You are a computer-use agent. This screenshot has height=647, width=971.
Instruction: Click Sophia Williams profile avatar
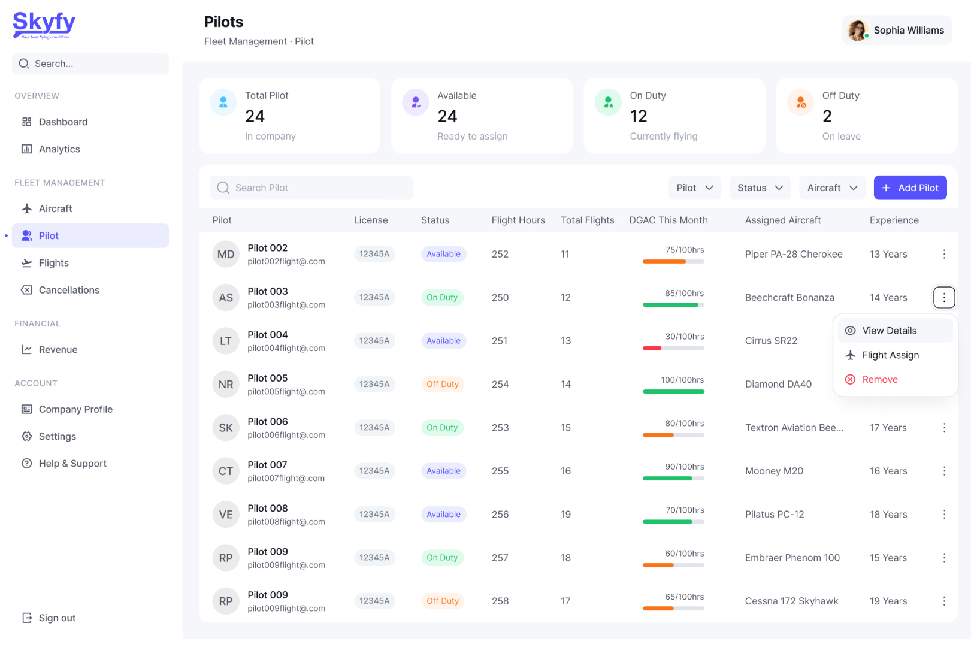pos(858,31)
